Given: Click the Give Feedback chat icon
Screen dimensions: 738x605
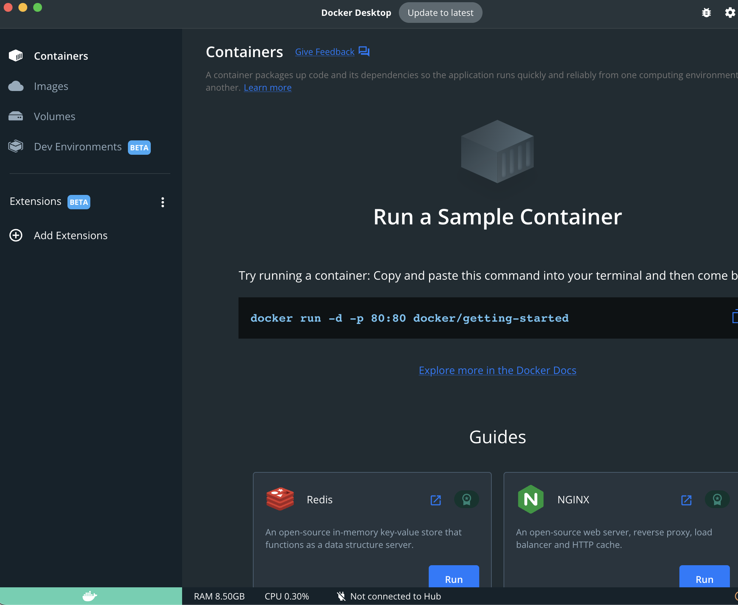Looking at the screenshot, I should coord(364,52).
